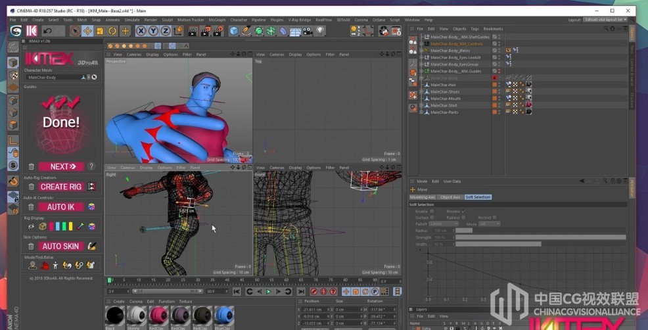This screenshot has height=330, width=648.
Task: Expand MaleChar-Body__IKM-Guides item
Action: pyautogui.click(x=421, y=71)
